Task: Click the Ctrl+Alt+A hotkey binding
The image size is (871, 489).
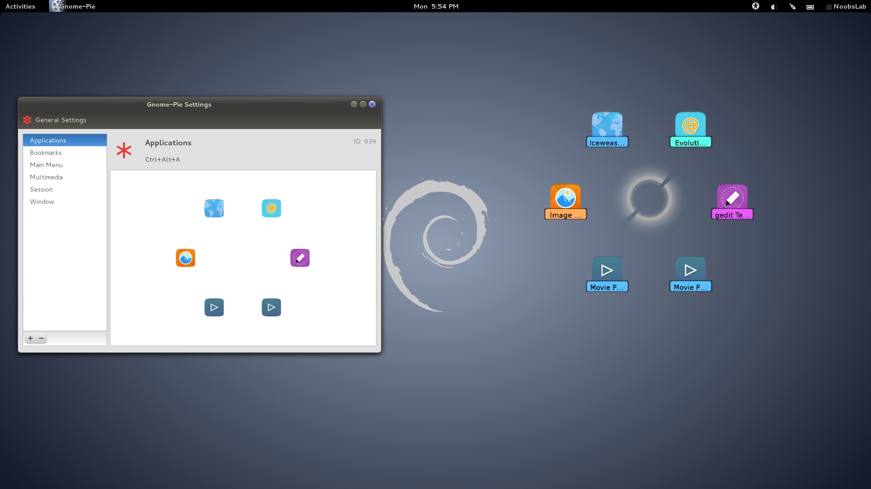Action: (162, 159)
